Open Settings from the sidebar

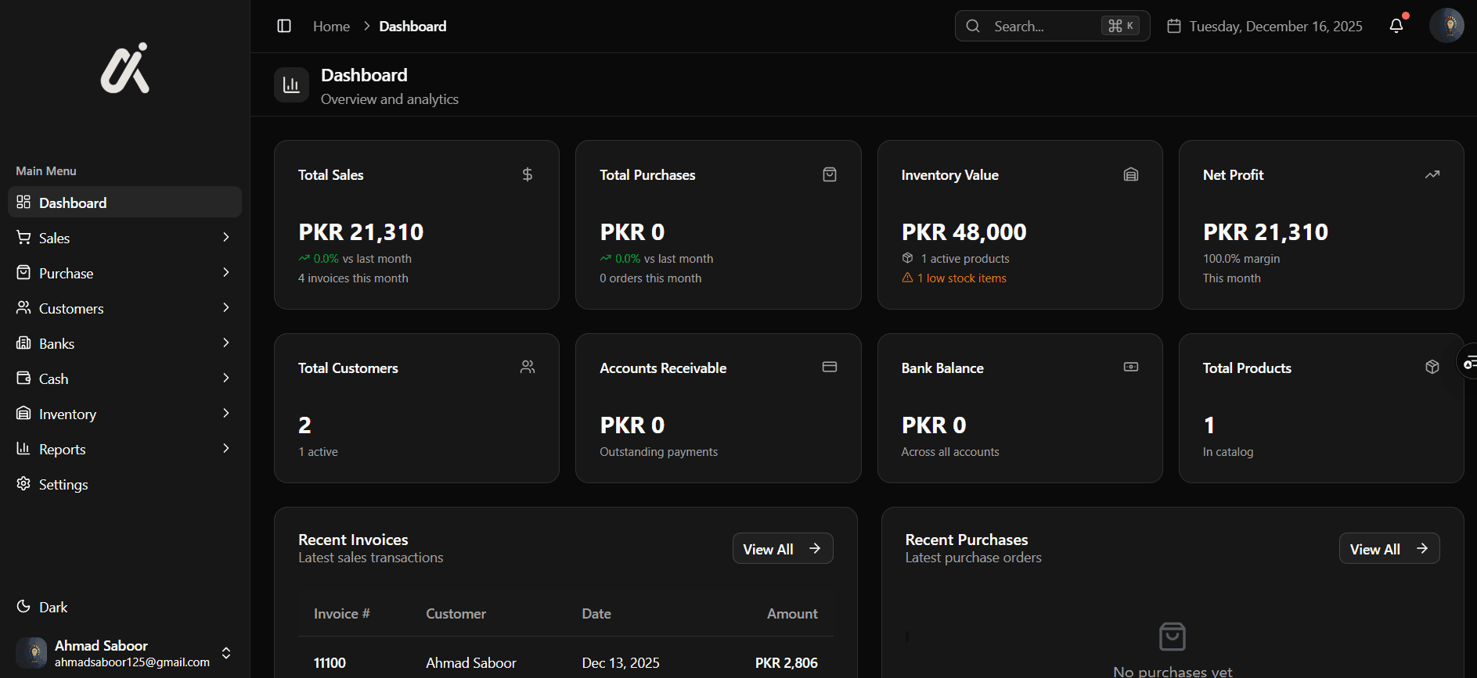click(x=63, y=484)
